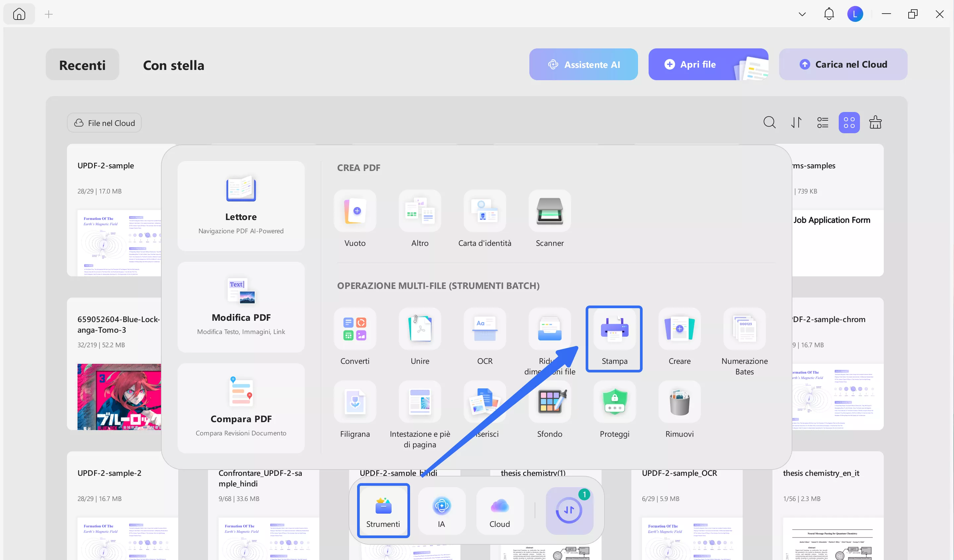Open the sort order options

pos(796,123)
